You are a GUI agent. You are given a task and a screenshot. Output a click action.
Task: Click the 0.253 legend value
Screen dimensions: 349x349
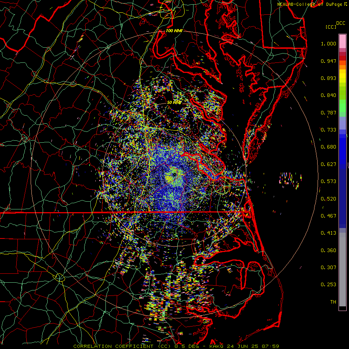coord(328,285)
